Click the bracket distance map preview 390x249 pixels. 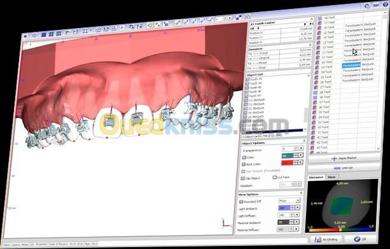point(341,206)
